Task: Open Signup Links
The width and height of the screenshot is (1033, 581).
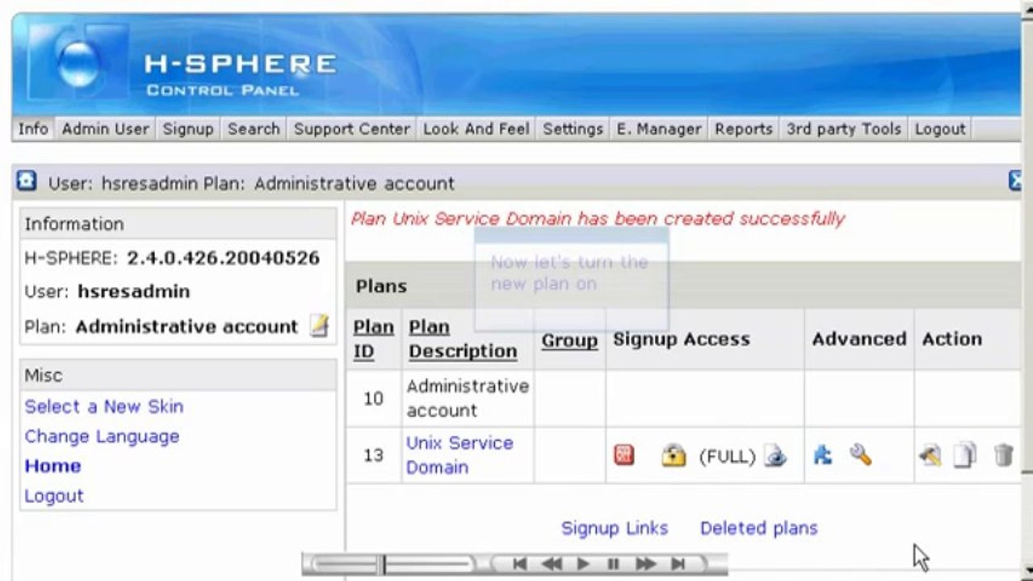Action: click(615, 528)
